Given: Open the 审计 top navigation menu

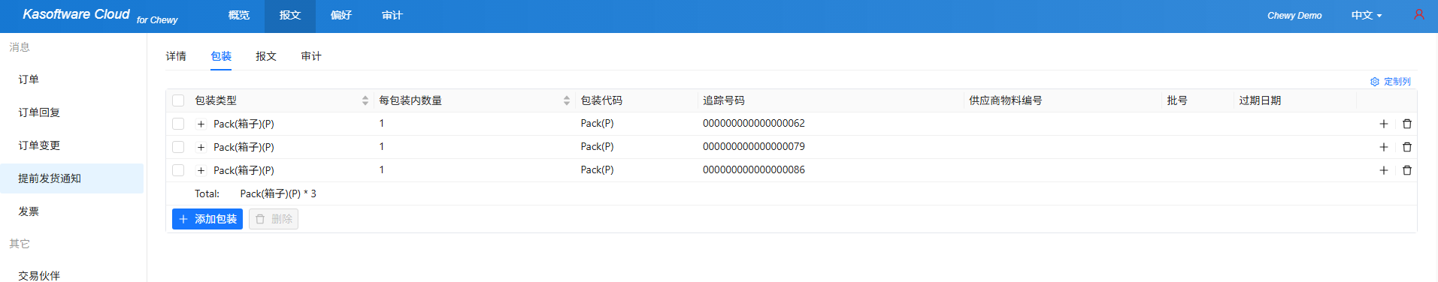Looking at the screenshot, I should (392, 15).
